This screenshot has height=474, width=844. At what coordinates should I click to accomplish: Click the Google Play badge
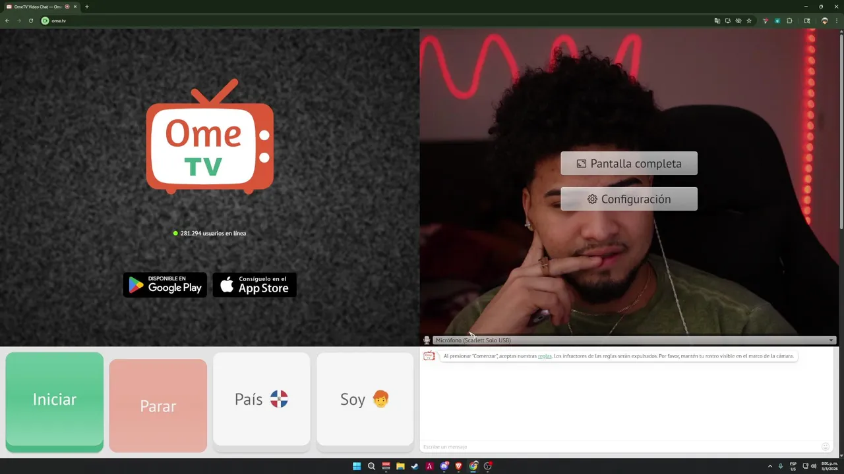coord(165,285)
